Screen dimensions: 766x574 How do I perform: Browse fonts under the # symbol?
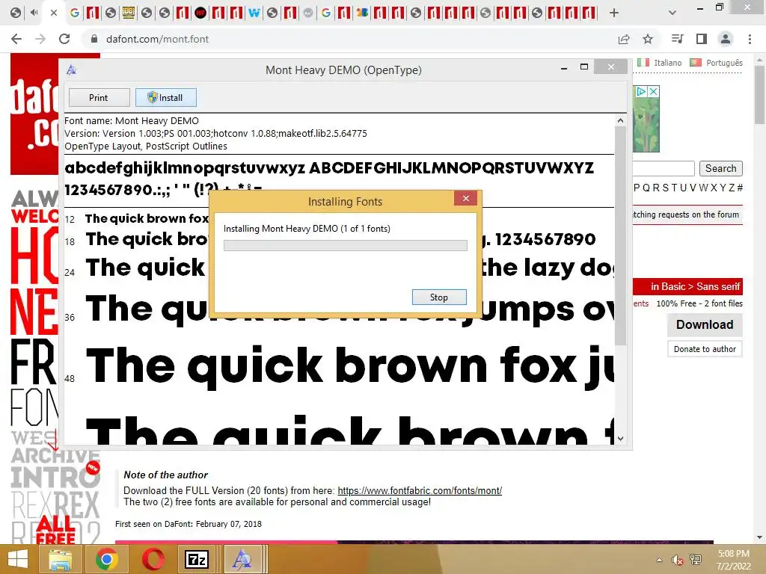[x=740, y=188]
